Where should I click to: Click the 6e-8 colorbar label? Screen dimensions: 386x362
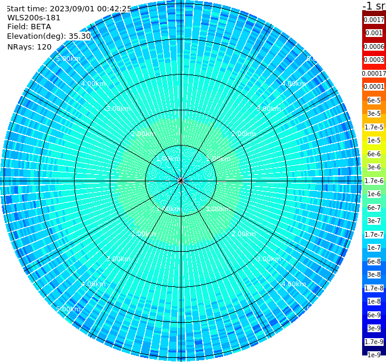374,261
